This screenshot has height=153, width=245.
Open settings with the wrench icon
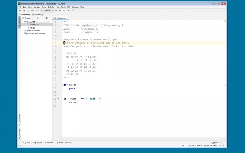click(x=68, y=11)
